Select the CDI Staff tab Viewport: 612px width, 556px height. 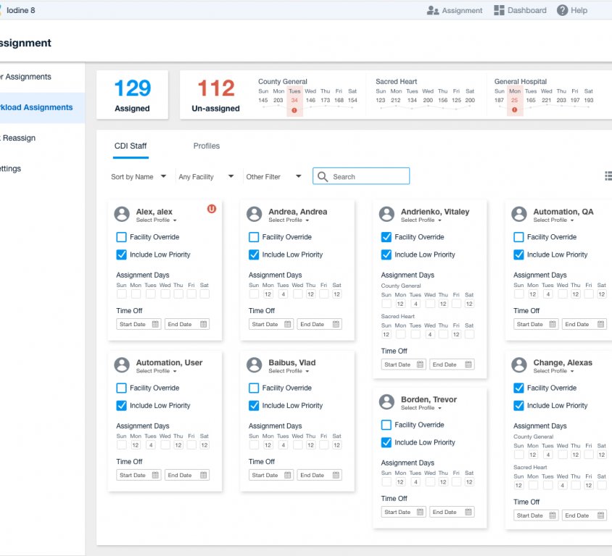[x=131, y=146]
